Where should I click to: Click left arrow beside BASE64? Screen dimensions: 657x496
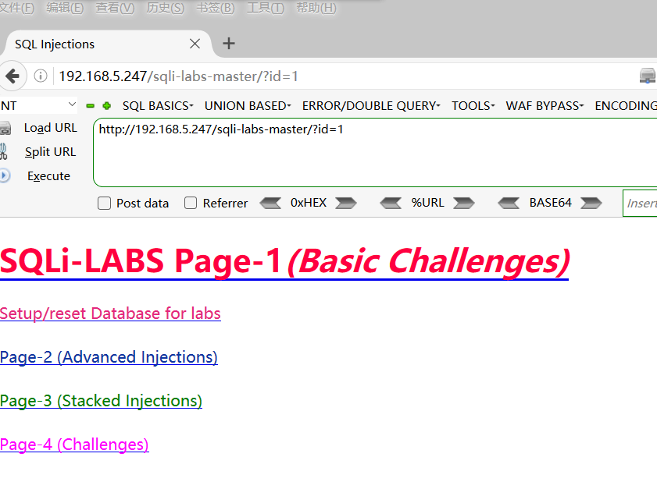pyautogui.click(x=509, y=204)
